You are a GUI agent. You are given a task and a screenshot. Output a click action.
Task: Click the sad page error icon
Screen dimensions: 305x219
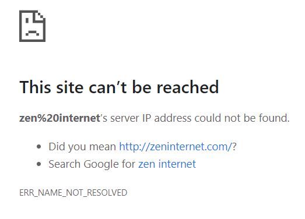point(32,26)
